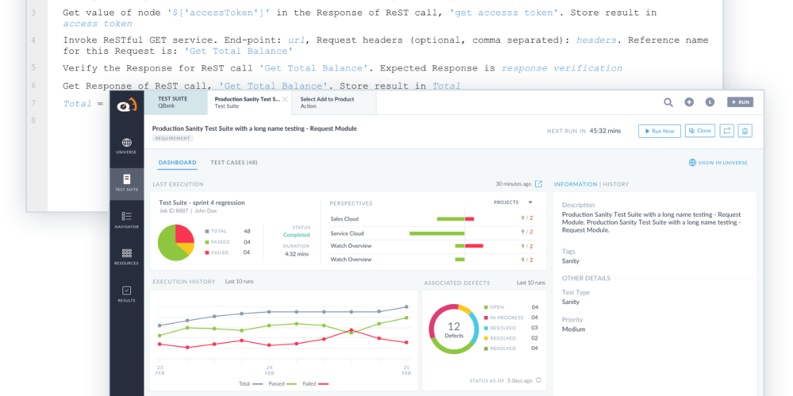Close the Production Sanity Test Suite tab
This screenshot has width=793, height=396.
(285, 100)
